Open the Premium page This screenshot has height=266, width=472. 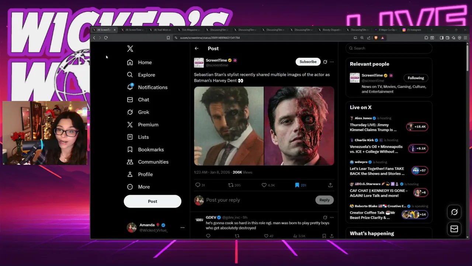click(142, 125)
